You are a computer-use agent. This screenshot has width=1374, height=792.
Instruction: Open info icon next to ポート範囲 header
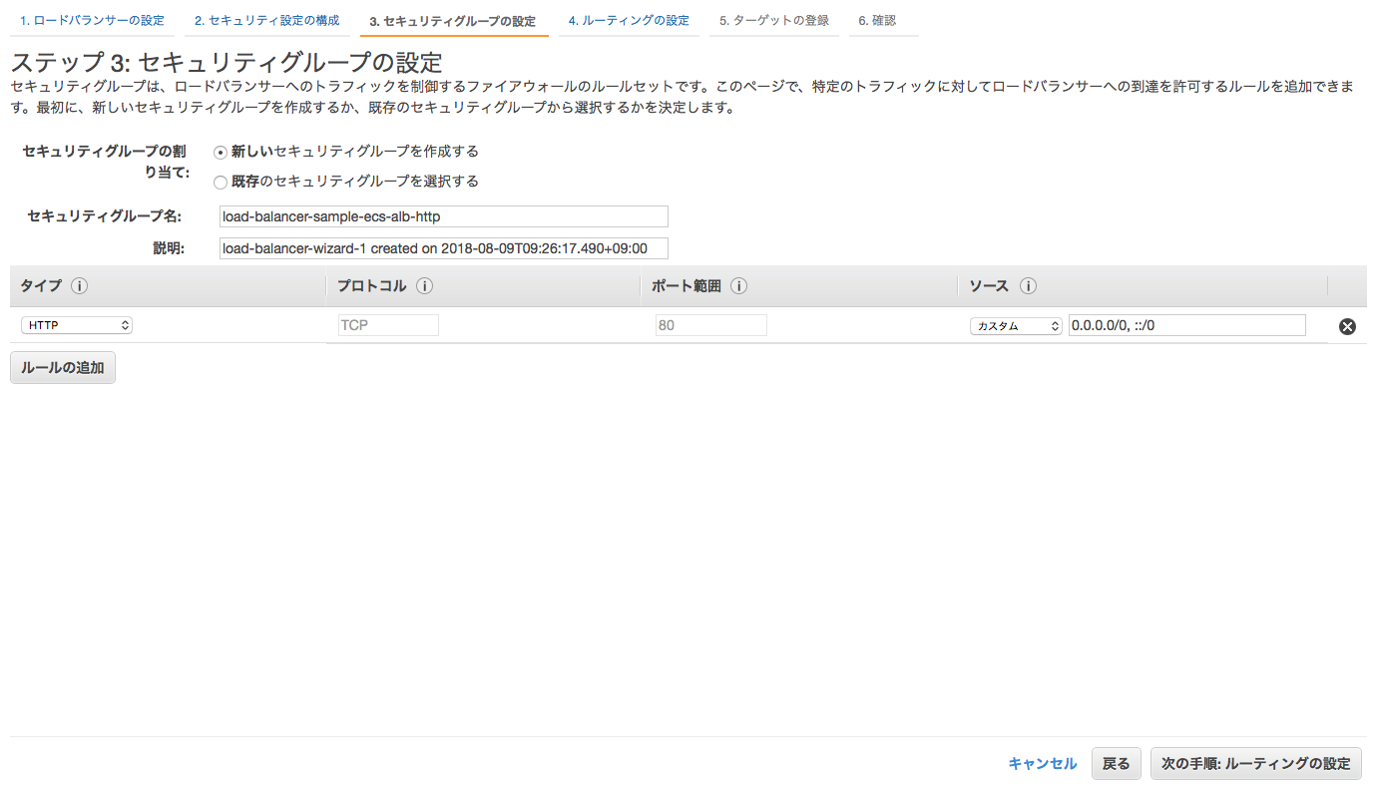pos(739,286)
